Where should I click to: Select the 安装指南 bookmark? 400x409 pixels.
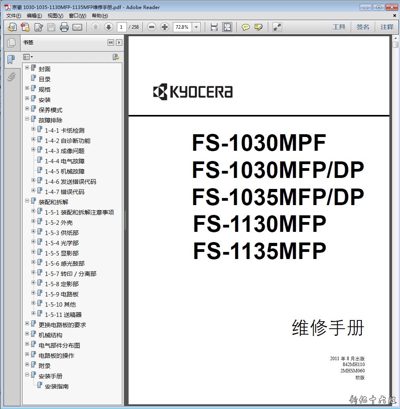click(57, 387)
